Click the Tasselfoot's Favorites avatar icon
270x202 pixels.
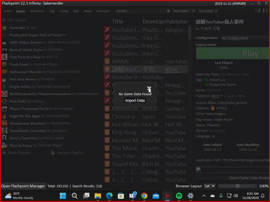[4, 131]
